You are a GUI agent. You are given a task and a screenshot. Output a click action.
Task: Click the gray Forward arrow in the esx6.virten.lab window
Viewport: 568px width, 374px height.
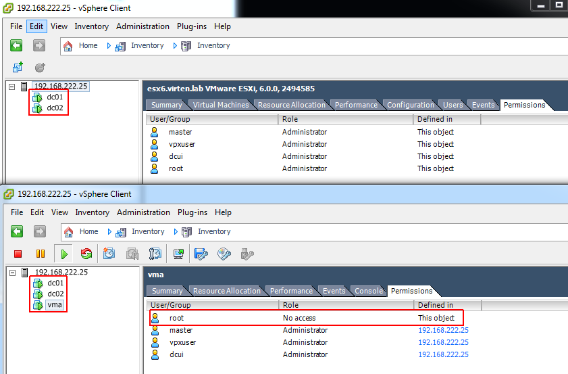click(39, 45)
